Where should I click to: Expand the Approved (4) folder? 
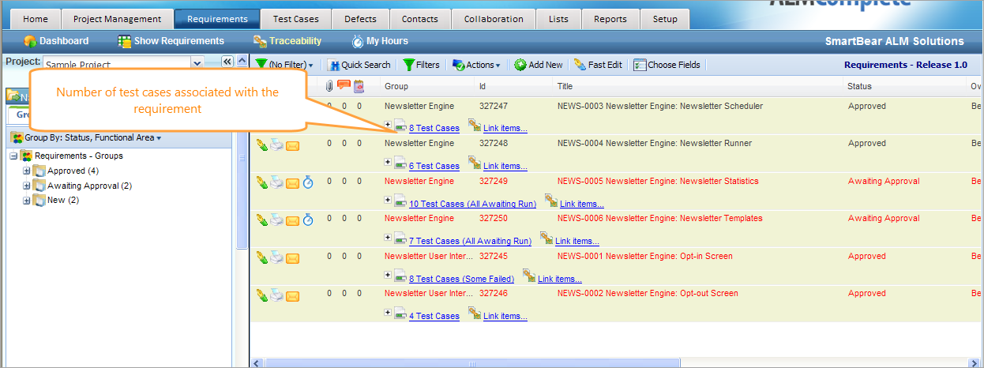pos(27,171)
